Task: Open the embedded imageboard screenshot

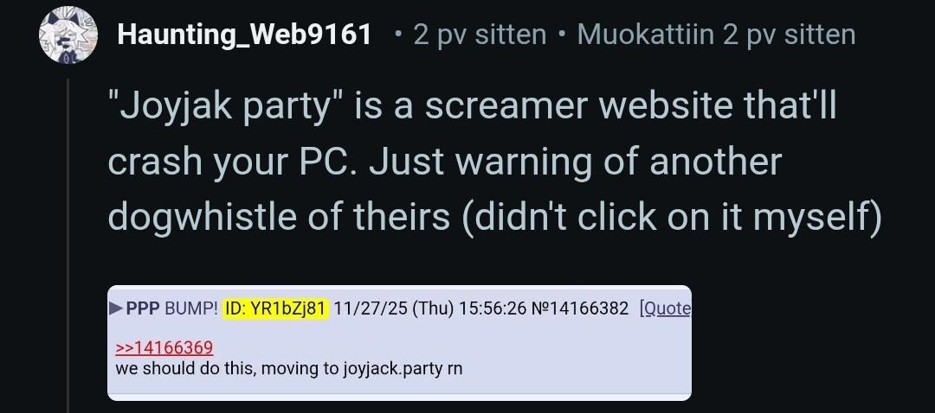Action: coord(399,343)
